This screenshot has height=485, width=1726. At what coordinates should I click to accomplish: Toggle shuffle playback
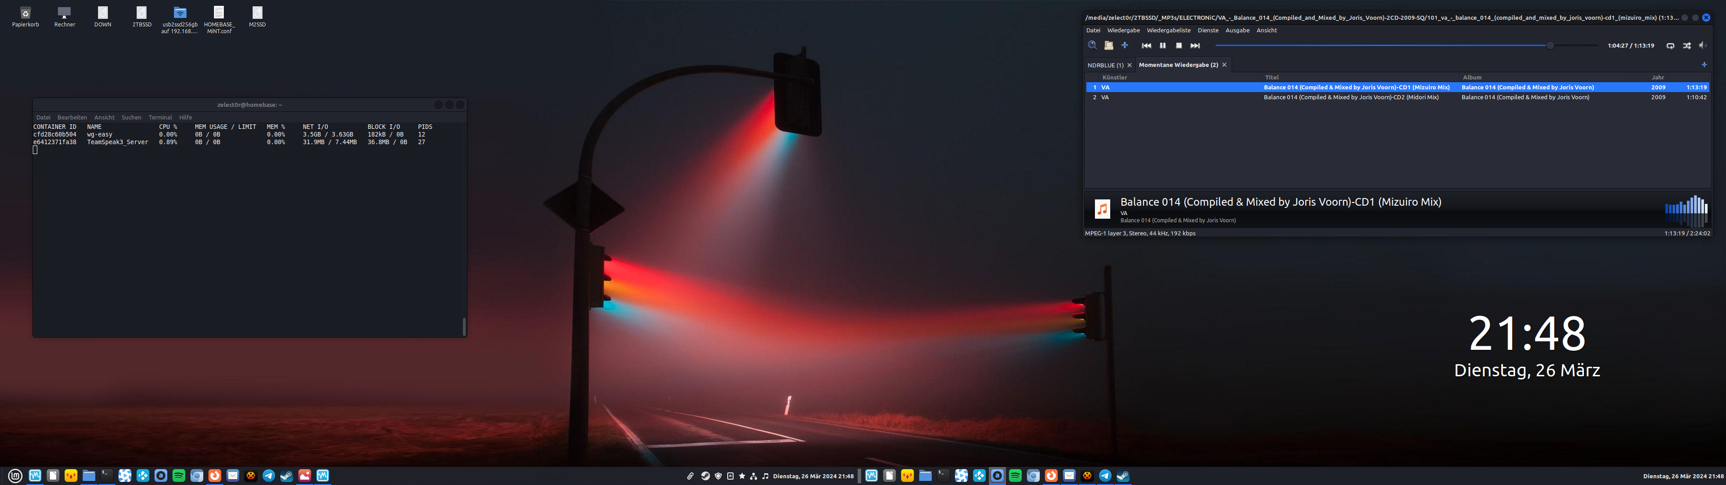(x=1686, y=45)
